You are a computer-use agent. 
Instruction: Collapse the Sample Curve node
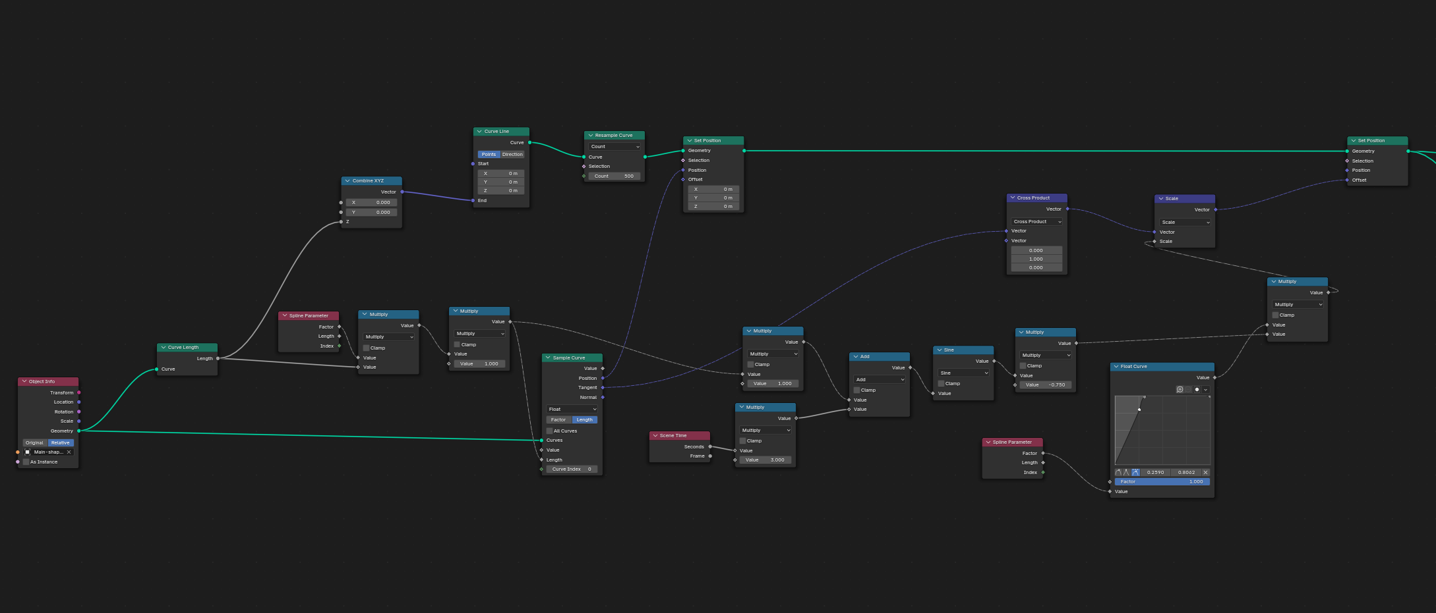pyautogui.click(x=549, y=358)
